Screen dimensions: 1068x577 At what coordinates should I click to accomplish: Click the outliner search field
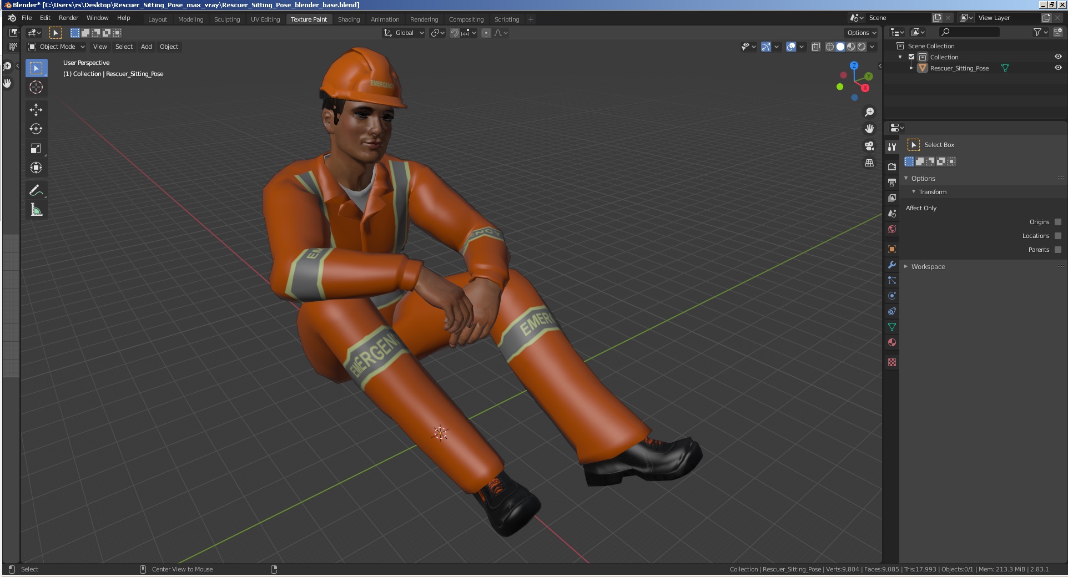coord(969,33)
